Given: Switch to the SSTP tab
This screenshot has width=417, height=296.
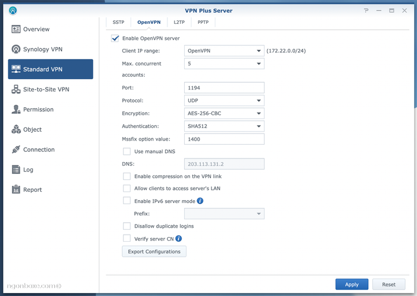Looking at the screenshot, I should [x=119, y=22].
